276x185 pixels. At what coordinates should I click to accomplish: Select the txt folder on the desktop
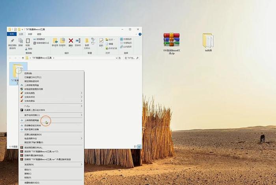(x=208, y=43)
